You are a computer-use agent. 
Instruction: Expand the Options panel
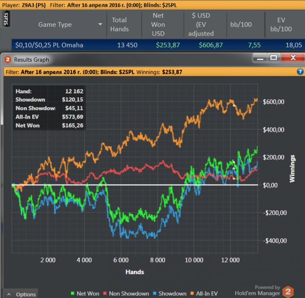pos(21,294)
